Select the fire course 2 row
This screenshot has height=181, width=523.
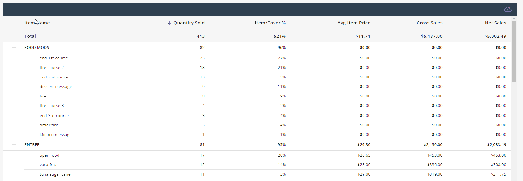[51, 68]
